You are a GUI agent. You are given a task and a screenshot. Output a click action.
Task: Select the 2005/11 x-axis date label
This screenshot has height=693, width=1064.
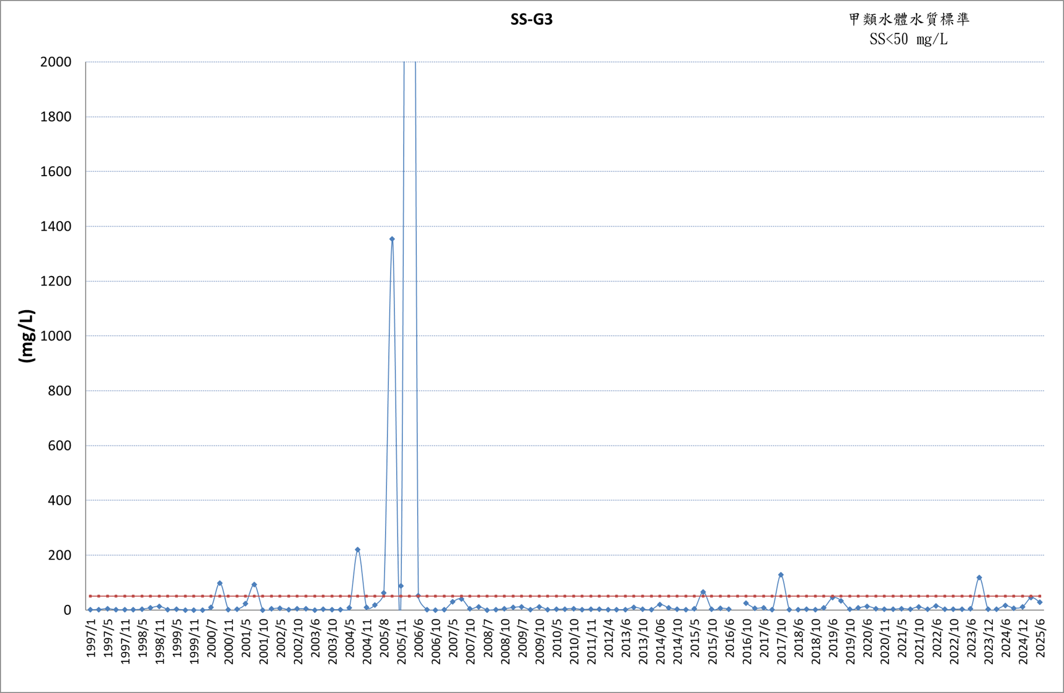pyautogui.click(x=402, y=641)
